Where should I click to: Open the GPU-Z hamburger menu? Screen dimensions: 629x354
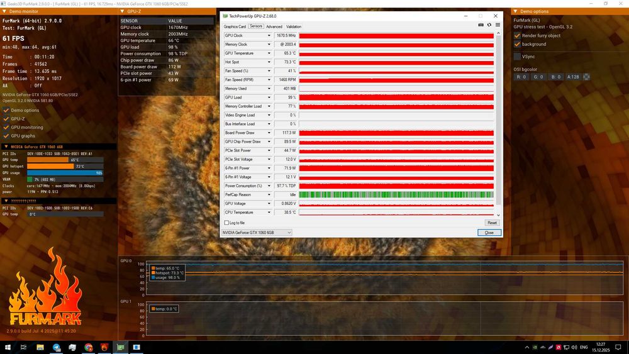(x=498, y=25)
